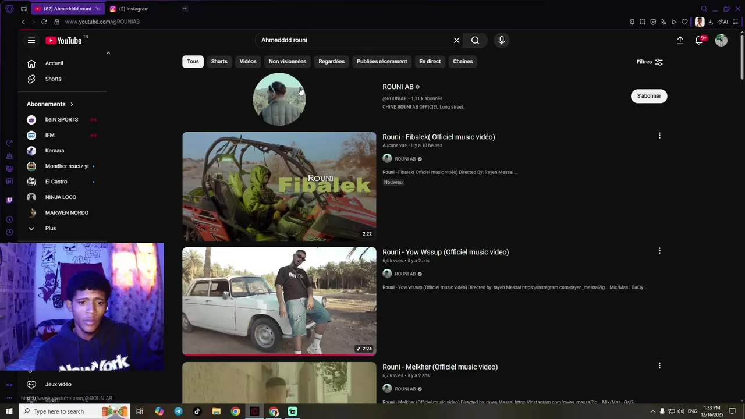Open browser downloads icon
The height and width of the screenshot is (419, 745).
click(x=710, y=22)
